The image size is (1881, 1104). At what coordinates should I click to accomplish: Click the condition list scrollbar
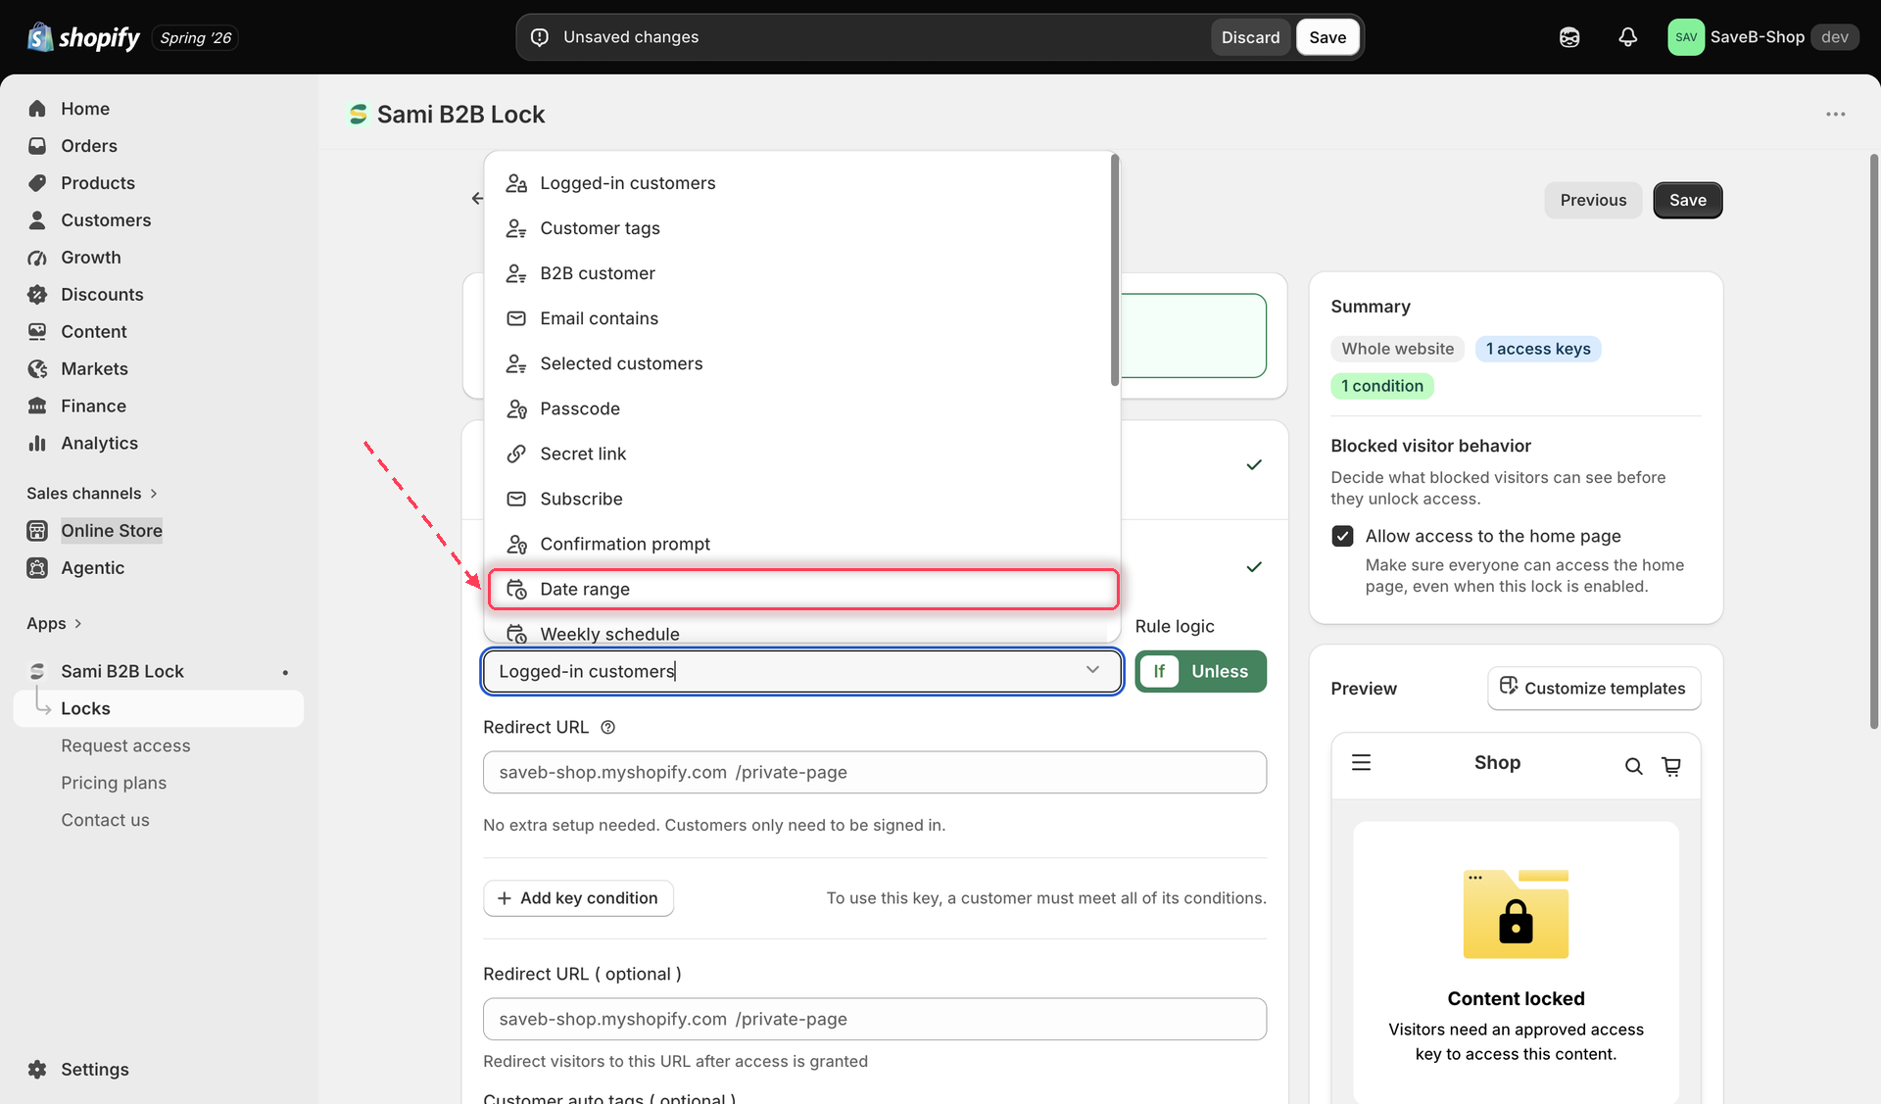click(x=1115, y=269)
